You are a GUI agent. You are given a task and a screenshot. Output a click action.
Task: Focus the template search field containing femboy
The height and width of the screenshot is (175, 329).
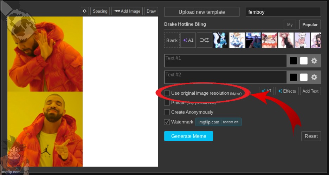(283, 12)
